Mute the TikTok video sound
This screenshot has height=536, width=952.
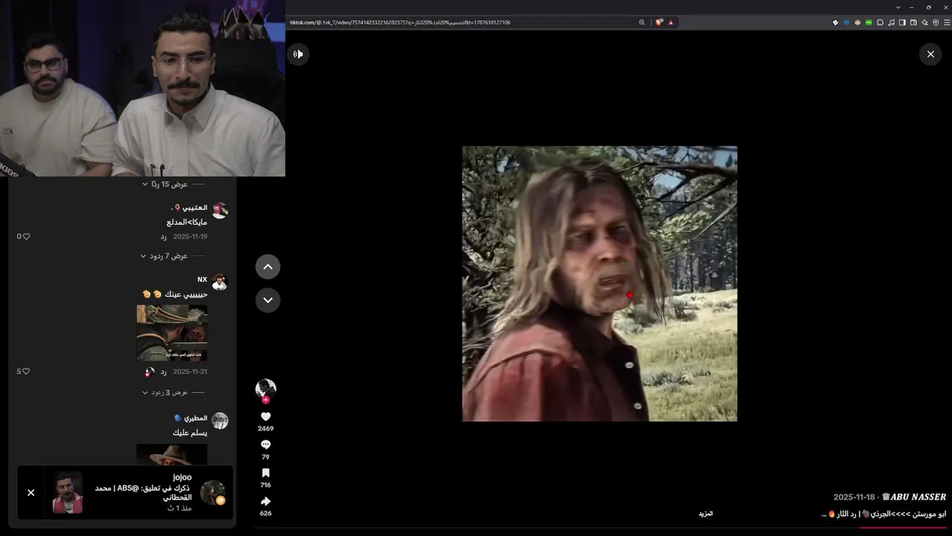[298, 54]
